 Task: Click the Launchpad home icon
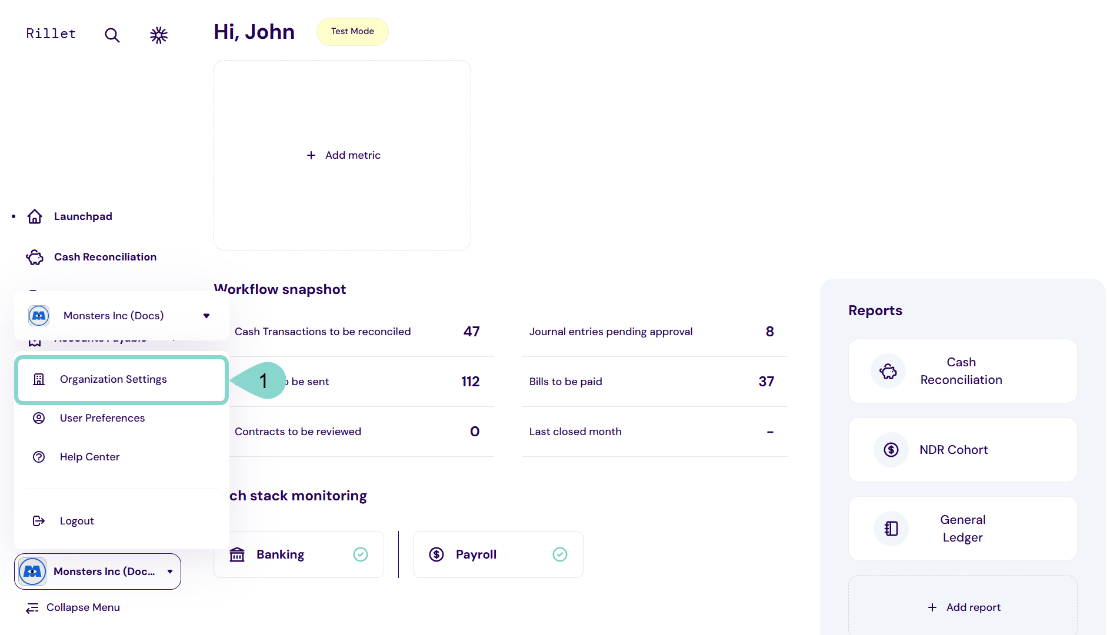[x=35, y=217]
